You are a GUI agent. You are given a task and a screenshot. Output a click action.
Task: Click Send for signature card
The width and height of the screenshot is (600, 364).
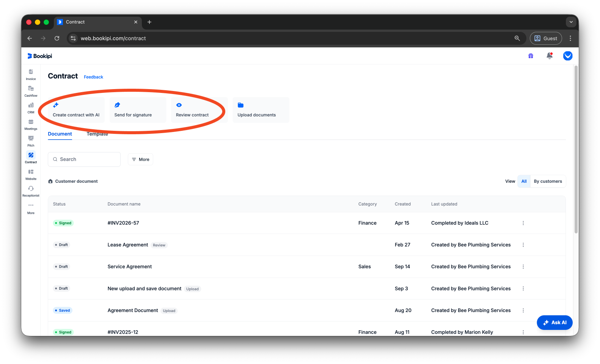pyautogui.click(x=138, y=110)
